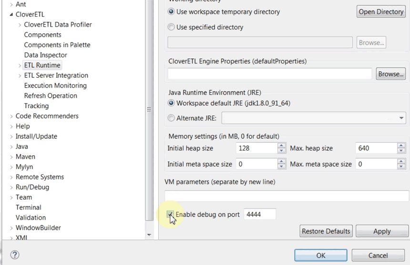Click the tree scrollbar down arrow
Viewport: 410px width, 265px height.
(149, 235)
